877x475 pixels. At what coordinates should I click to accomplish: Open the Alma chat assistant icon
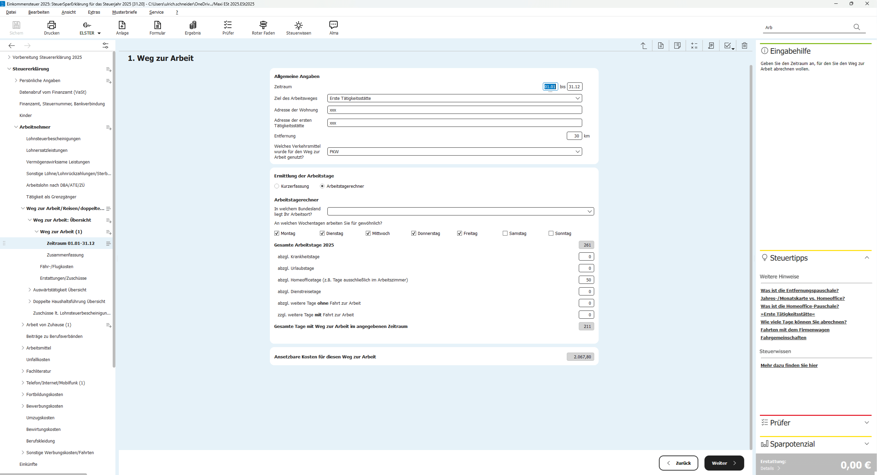click(x=334, y=25)
